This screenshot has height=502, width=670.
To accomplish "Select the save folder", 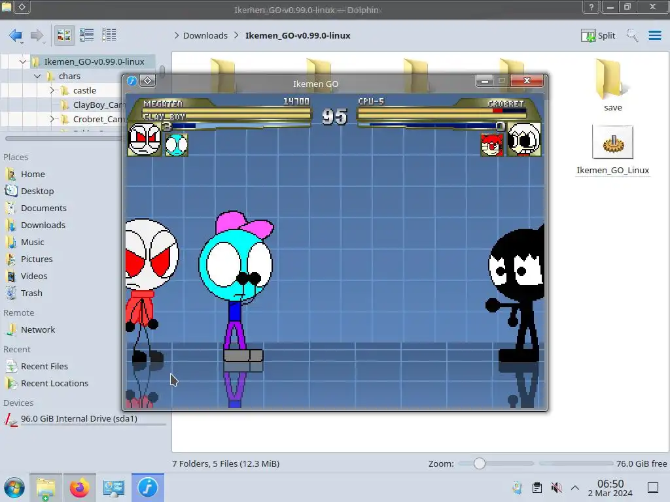I will tap(612, 86).
